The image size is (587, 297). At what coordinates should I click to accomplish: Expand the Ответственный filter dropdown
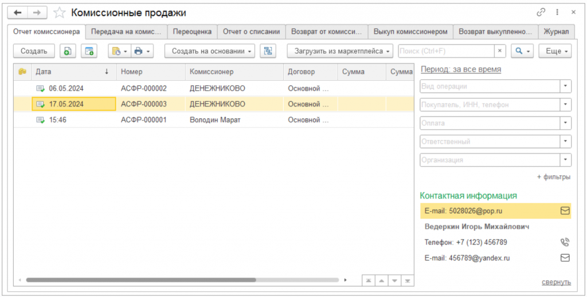pos(566,141)
